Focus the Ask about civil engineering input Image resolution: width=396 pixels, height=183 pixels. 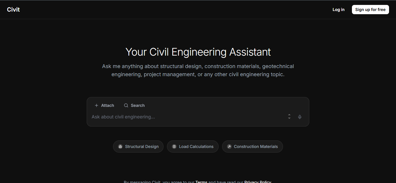[187, 117]
